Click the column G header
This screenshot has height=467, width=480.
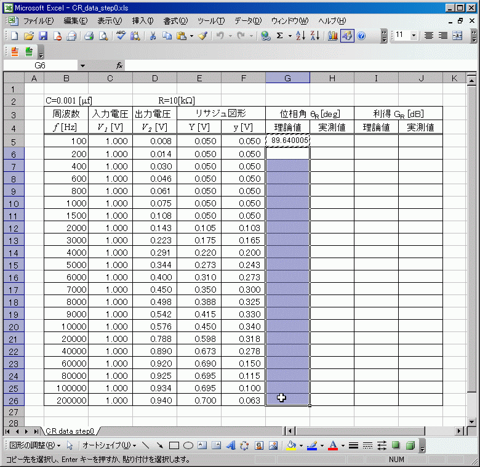point(287,78)
